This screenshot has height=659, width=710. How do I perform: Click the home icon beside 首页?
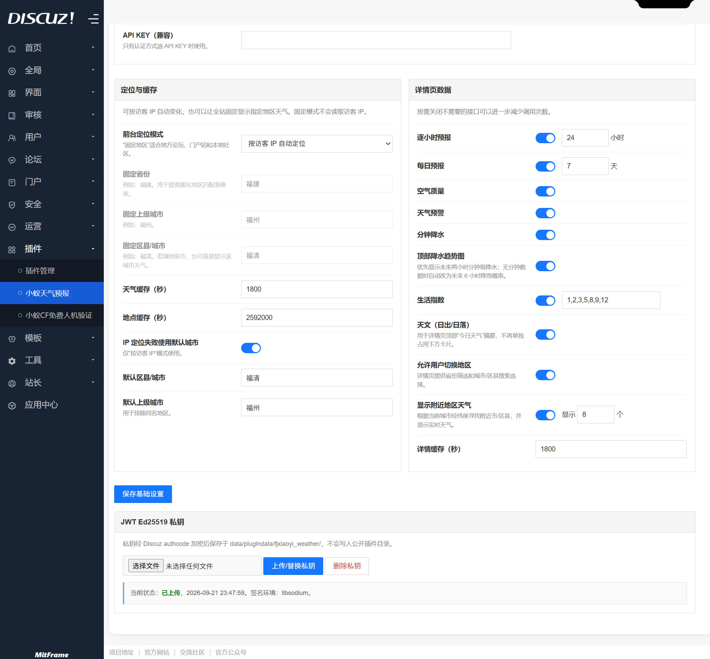pos(12,48)
